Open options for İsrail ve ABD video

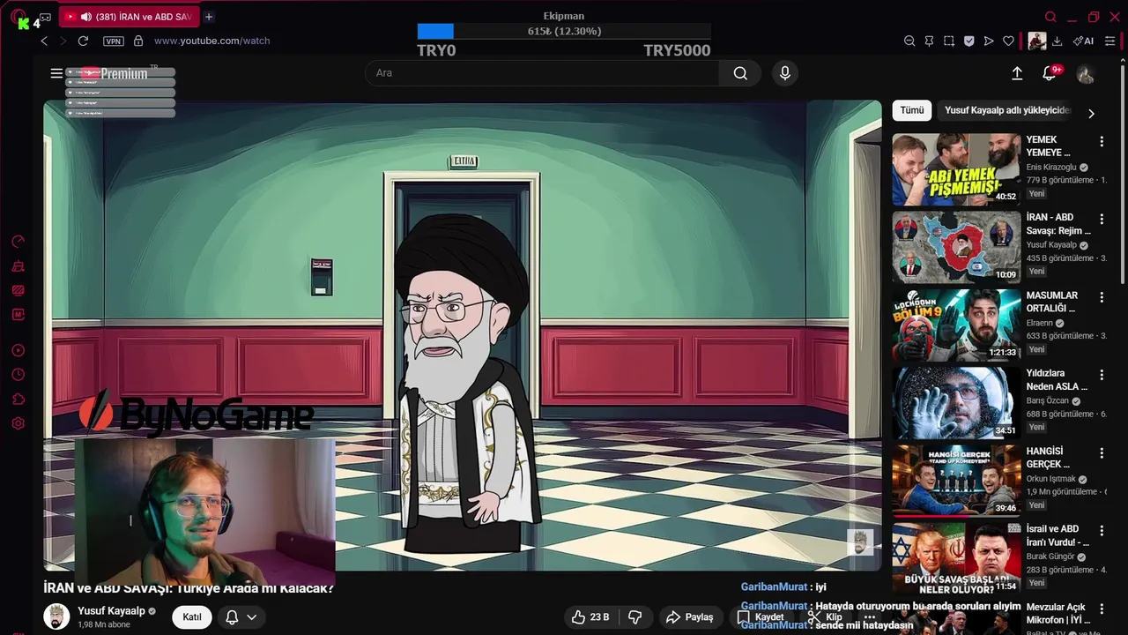pos(1102,530)
